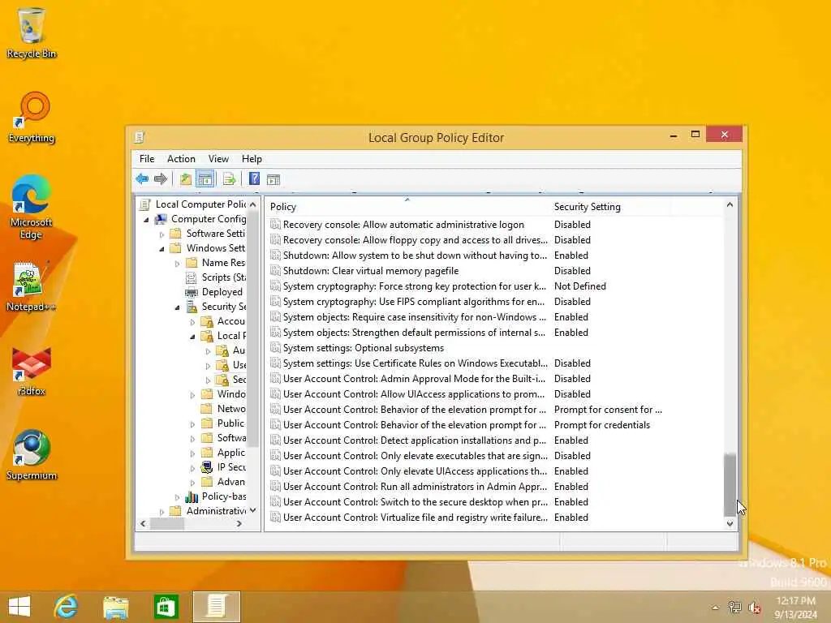Open the Everything desktop shortcut
This screenshot has width=831, height=623.
(32, 118)
